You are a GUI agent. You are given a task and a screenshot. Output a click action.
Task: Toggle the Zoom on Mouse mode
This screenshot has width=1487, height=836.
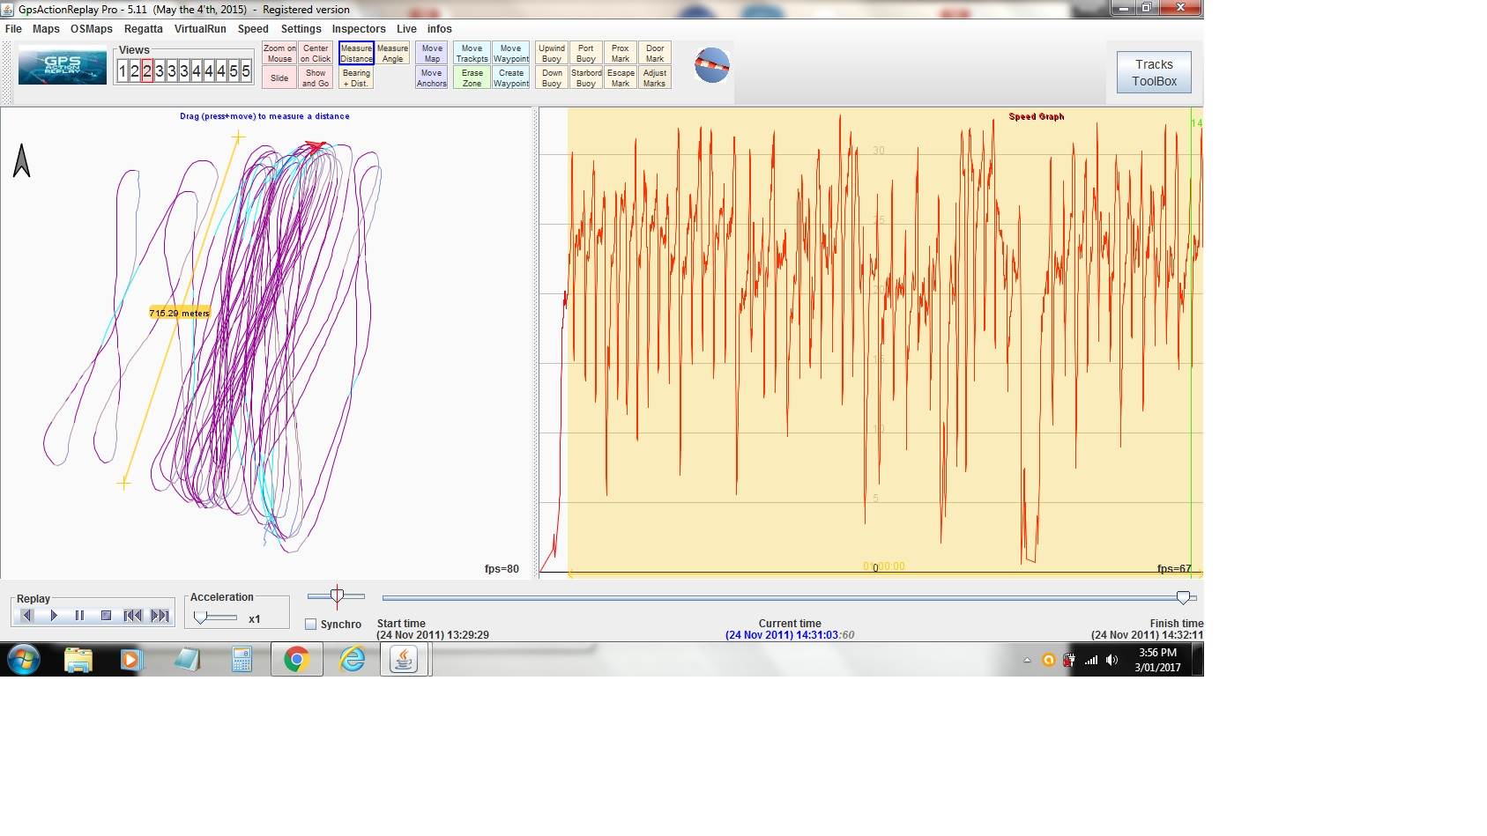pyautogui.click(x=279, y=54)
